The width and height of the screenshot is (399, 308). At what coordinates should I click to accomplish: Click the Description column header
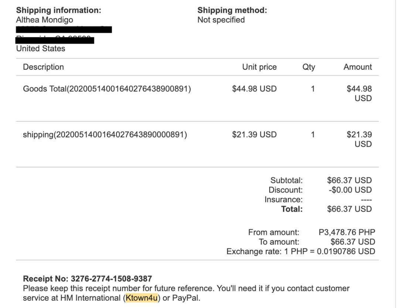43,67
